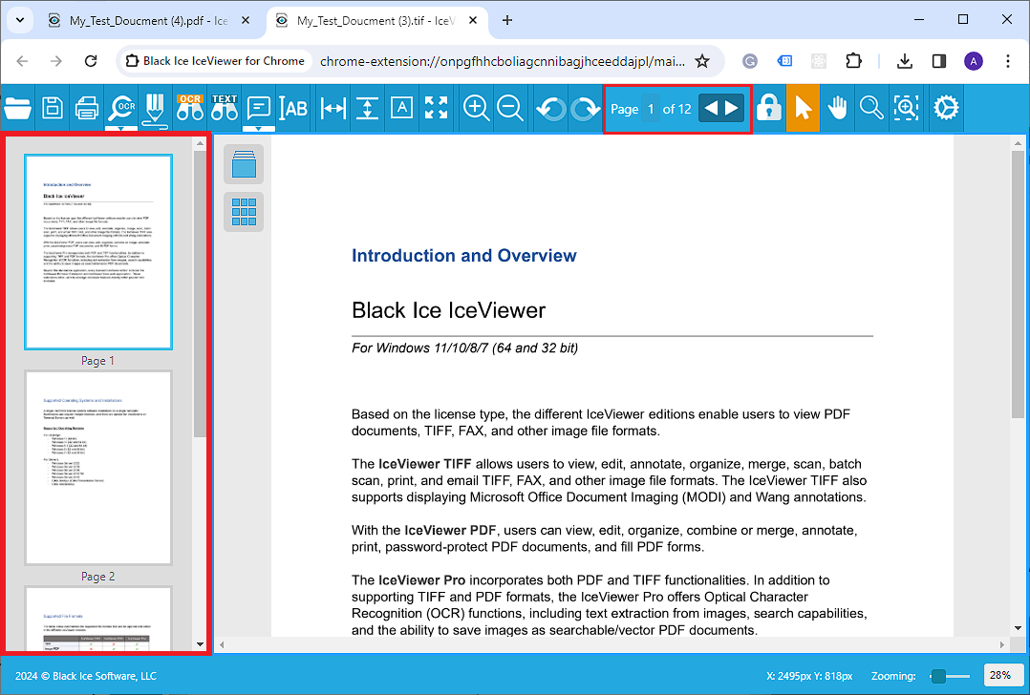Click the horizontal scrollbar right arrow
1030x695 pixels.
(1001, 644)
